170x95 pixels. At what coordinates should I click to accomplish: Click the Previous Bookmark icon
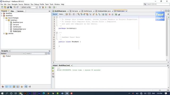click(94, 14)
